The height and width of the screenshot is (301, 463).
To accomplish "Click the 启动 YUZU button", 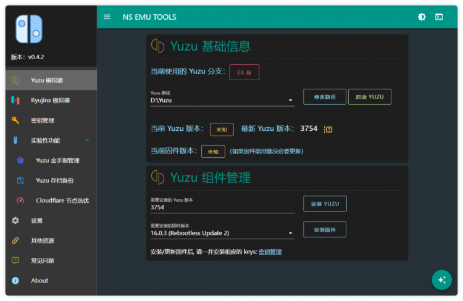I will pyautogui.click(x=370, y=97).
